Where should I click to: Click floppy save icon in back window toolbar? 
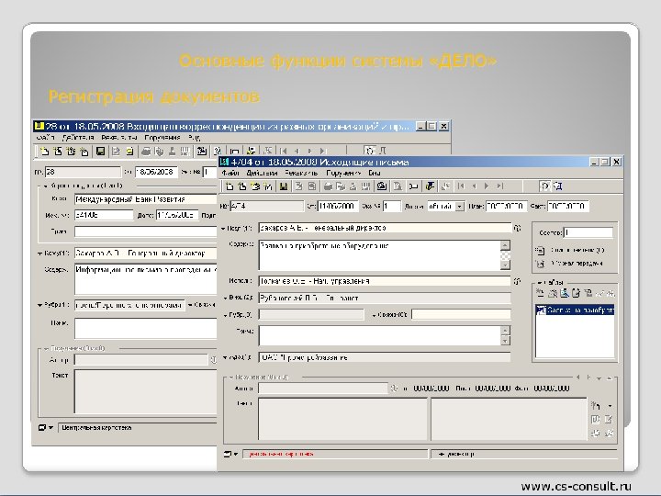pos(100,151)
